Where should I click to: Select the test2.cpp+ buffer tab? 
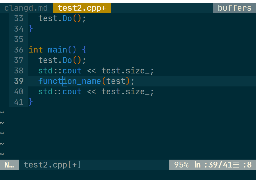82,8
